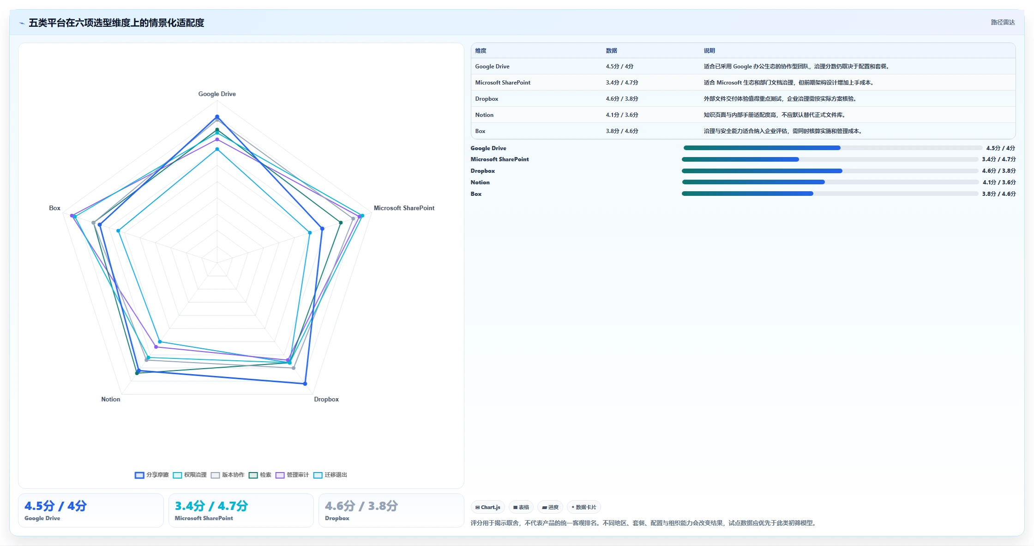
Task: Click the Dropbox table row name
Action: coord(487,99)
